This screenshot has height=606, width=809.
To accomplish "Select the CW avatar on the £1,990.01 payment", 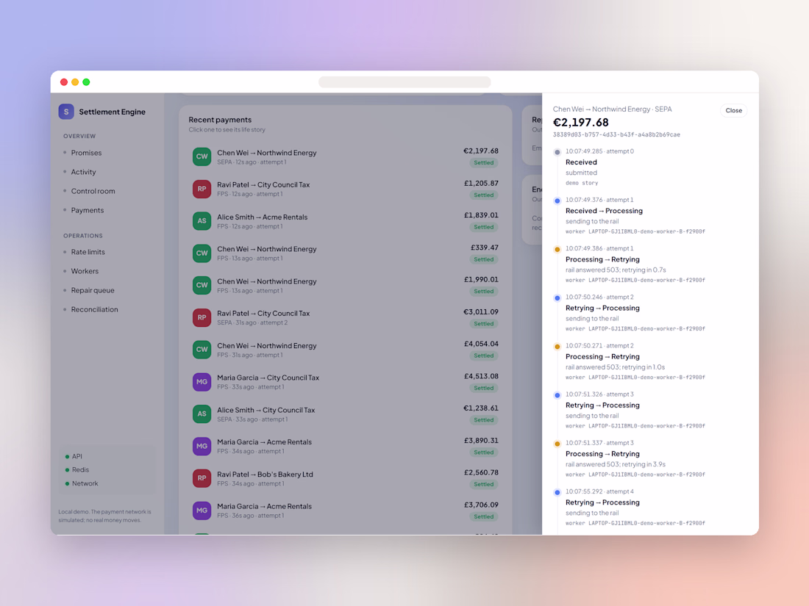I will pos(202,286).
